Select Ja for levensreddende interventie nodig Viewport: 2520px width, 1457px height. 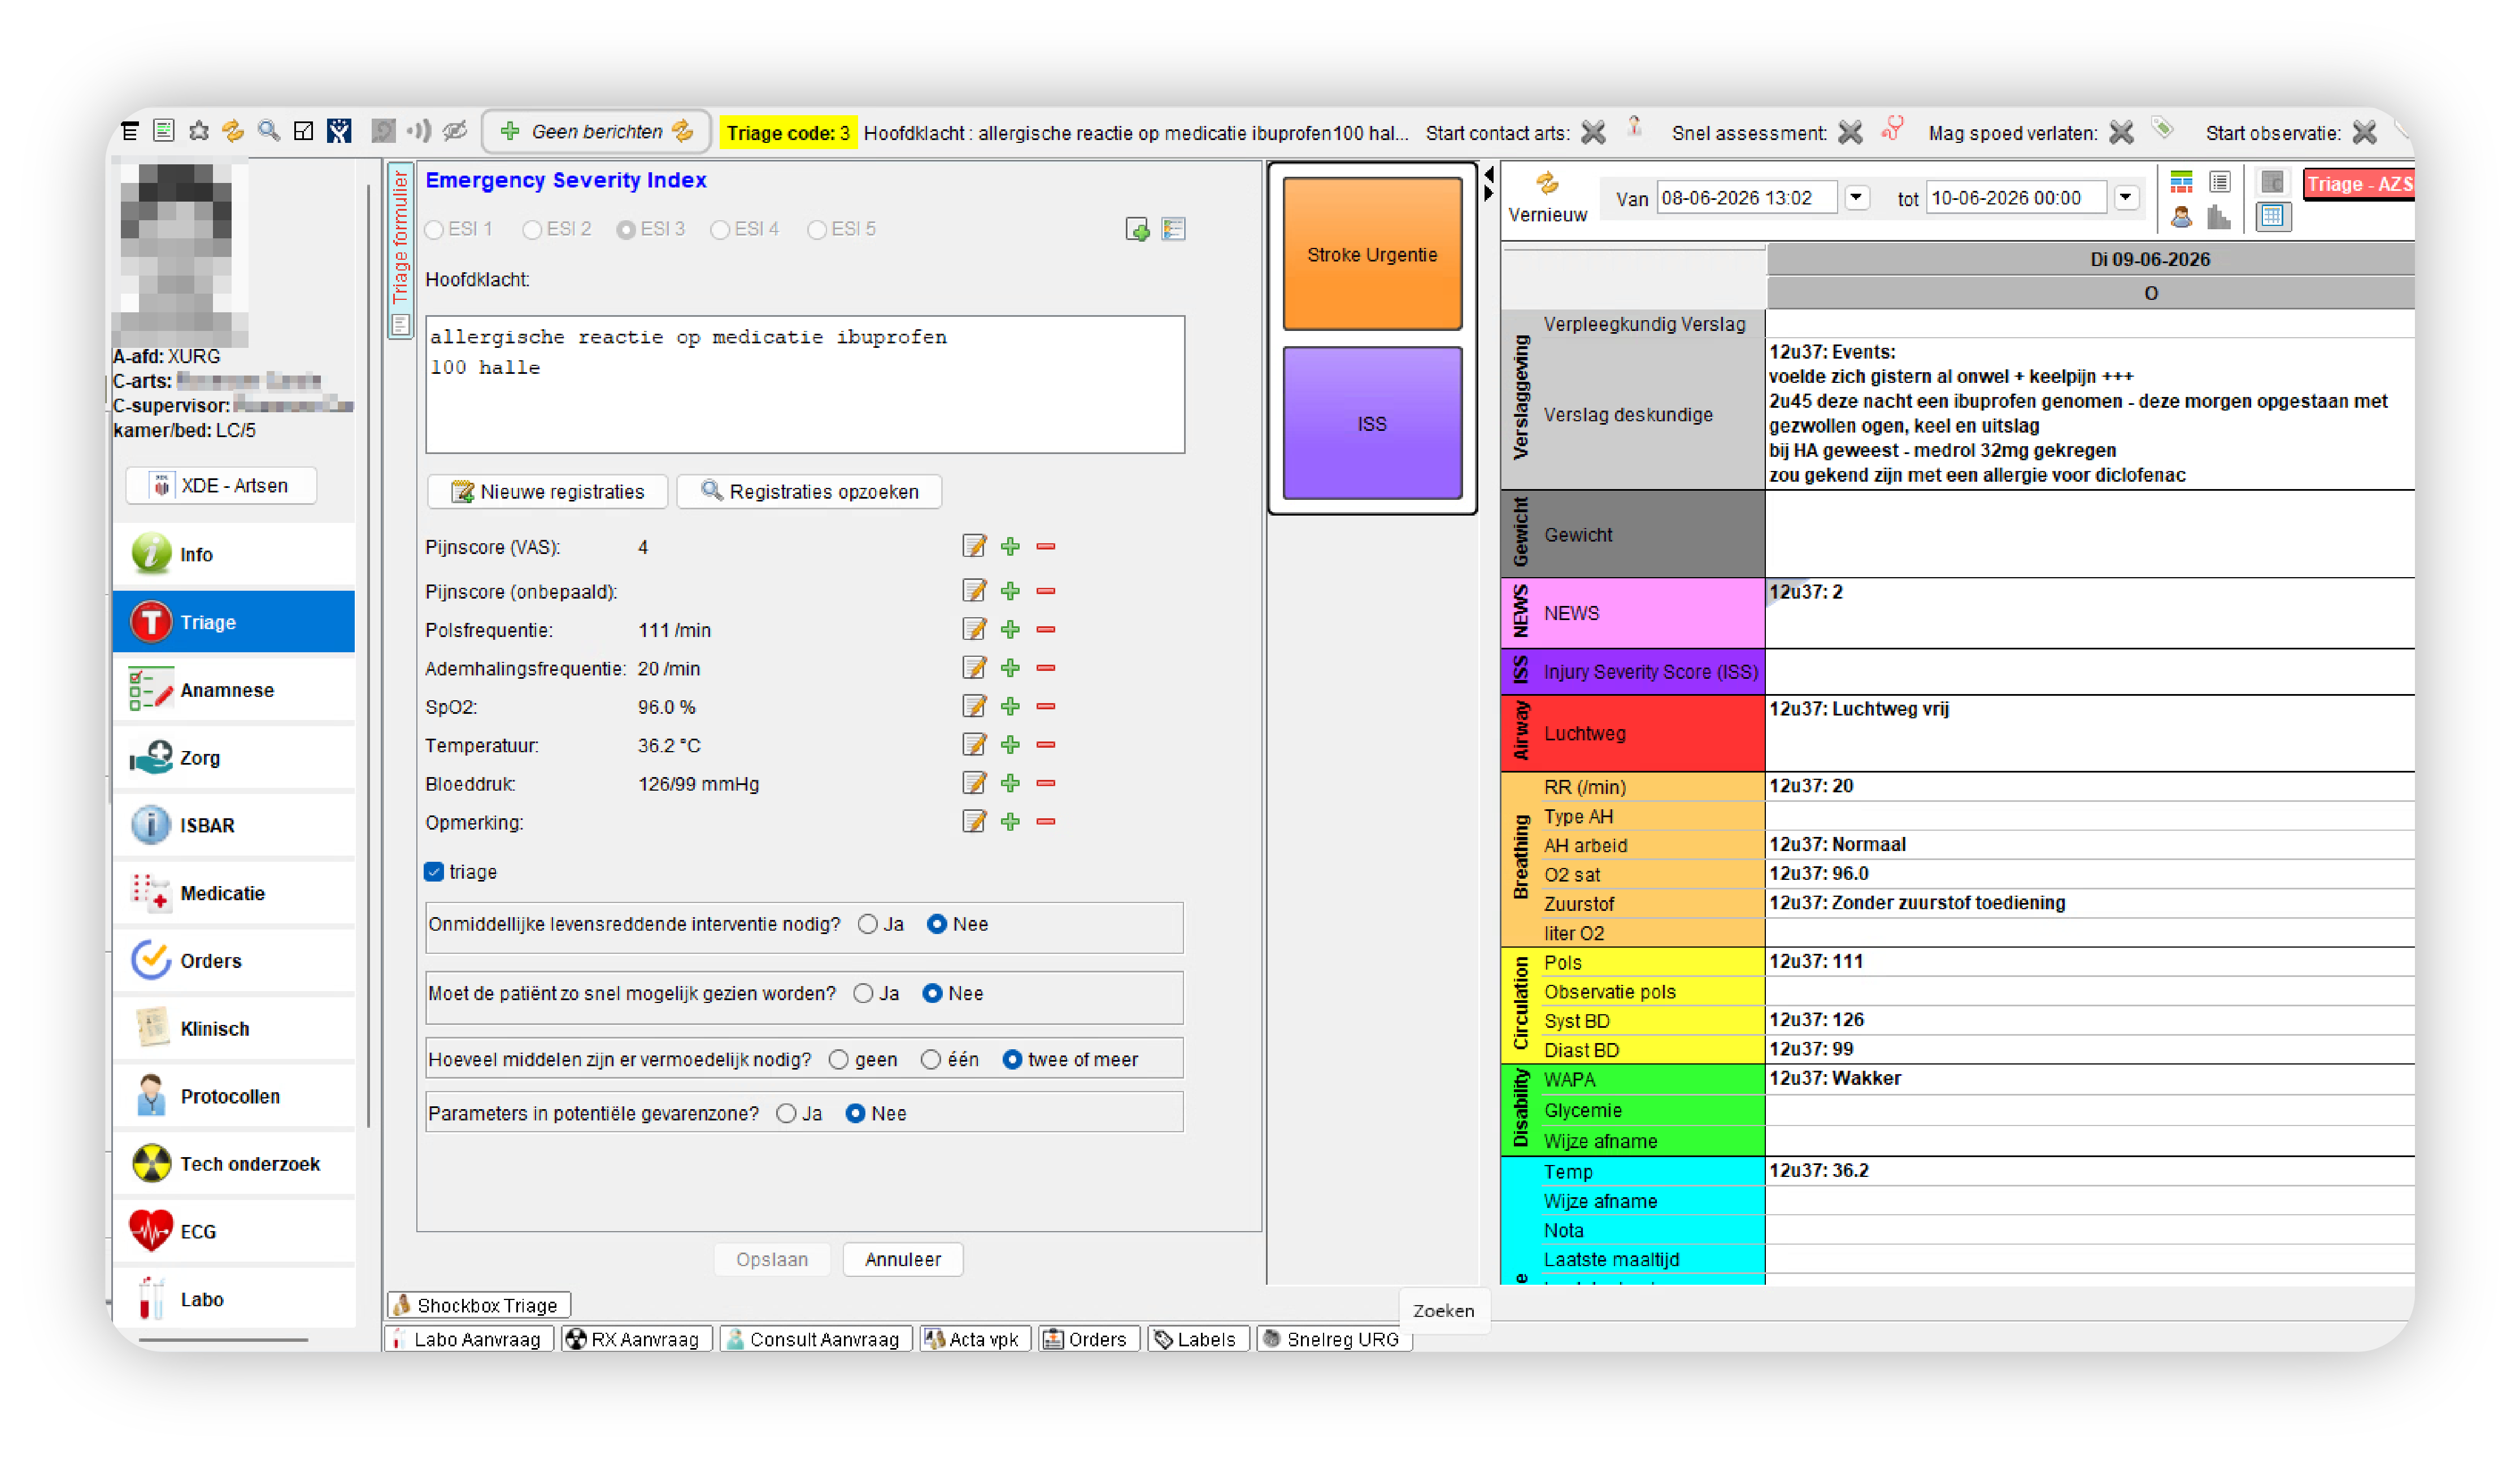click(x=868, y=925)
